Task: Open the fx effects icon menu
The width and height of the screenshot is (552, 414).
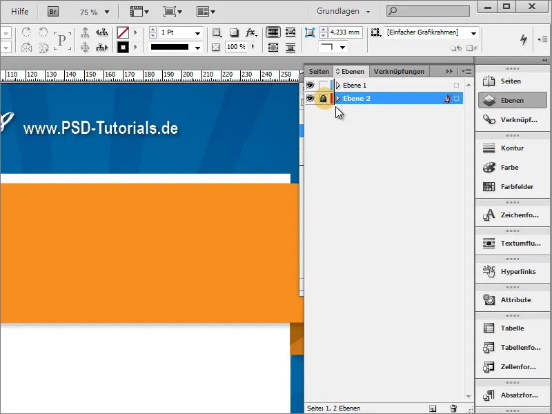Action: (x=251, y=32)
